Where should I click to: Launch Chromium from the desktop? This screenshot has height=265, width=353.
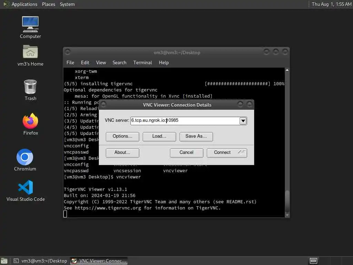(25, 160)
